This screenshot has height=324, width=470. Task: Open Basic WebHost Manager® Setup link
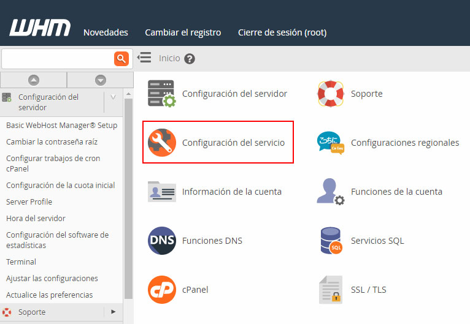(61, 125)
